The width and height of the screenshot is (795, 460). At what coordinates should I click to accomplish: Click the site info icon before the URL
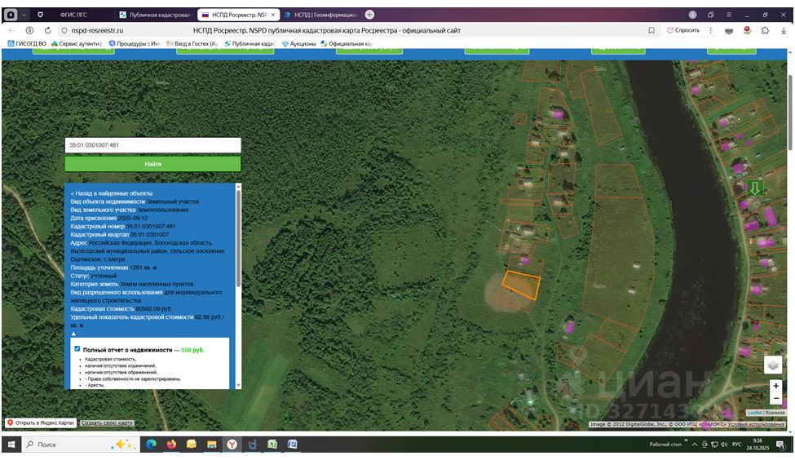tap(64, 30)
